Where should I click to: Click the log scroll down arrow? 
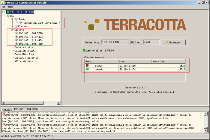click(x=206, y=130)
